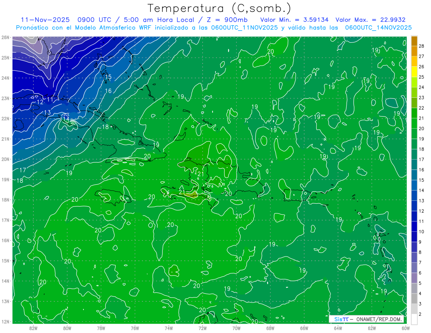Click the 23N latitude axis label
The height and width of the screenshot is (333, 431).
pos(5,98)
